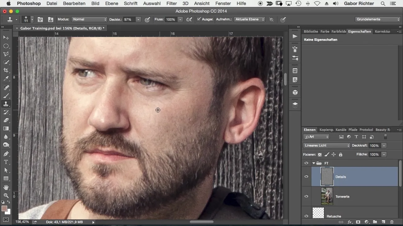Click the foreground color swatch
Viewport: 403px width, 226px height.
coord(4,208)
